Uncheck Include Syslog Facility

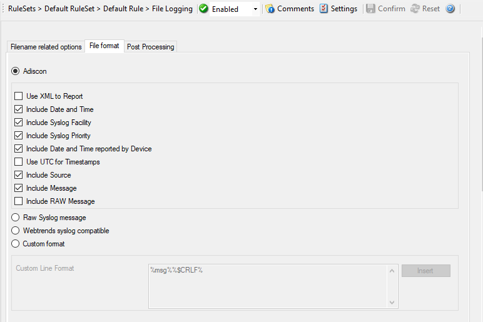[x=18, y=123]
